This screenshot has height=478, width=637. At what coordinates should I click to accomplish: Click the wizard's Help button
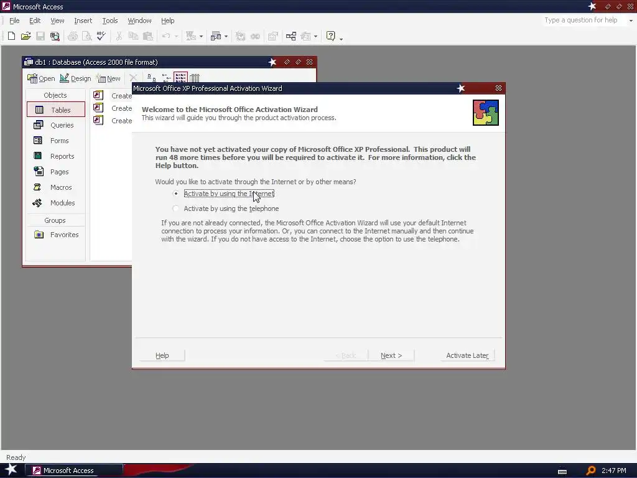point(162,355)
